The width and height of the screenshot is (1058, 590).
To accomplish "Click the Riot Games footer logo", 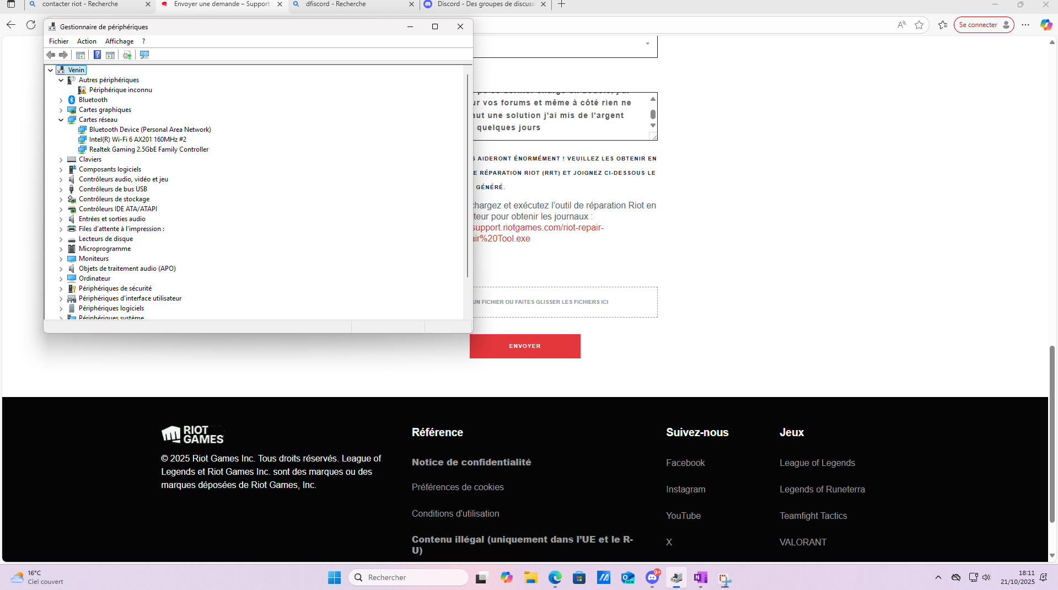I will click(x=192, y=435).
